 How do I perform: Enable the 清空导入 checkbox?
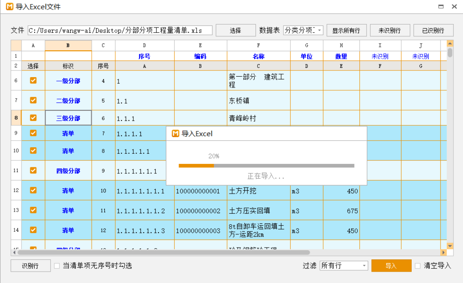[x=418, y=266]
